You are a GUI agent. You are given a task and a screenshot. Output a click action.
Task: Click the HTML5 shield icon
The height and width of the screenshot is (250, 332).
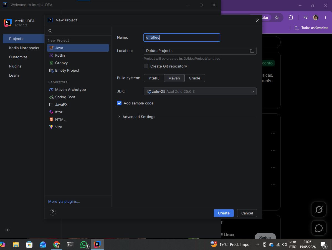(x=51, y=119)
